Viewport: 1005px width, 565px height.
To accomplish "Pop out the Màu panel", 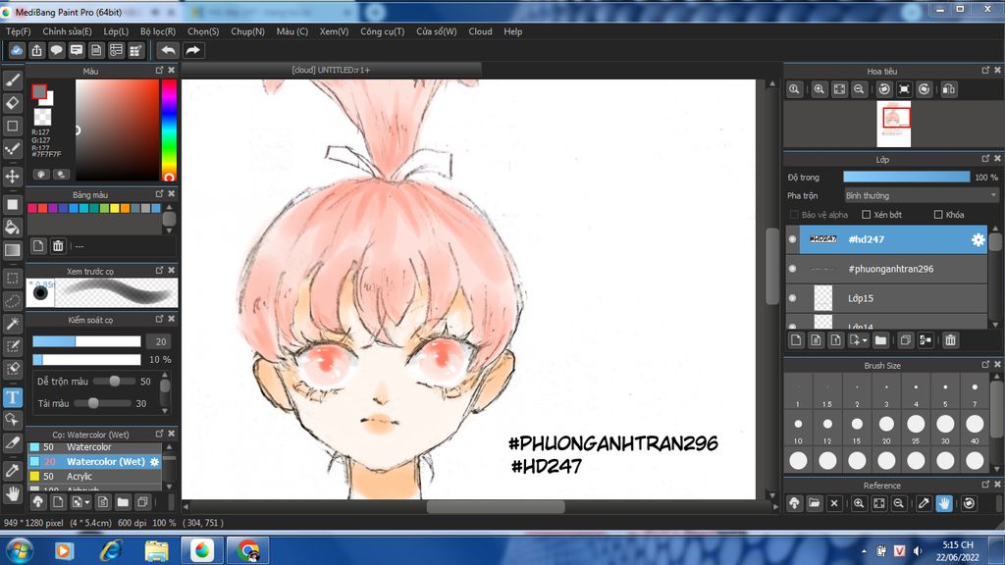I will 159,70.
